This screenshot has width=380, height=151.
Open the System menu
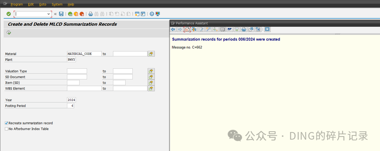pyautogui.click(x=57, y=4)
